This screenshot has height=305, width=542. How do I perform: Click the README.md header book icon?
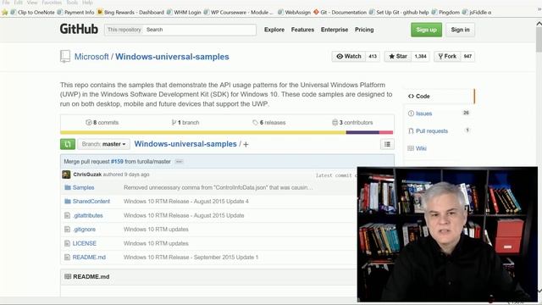pos(68,277)
